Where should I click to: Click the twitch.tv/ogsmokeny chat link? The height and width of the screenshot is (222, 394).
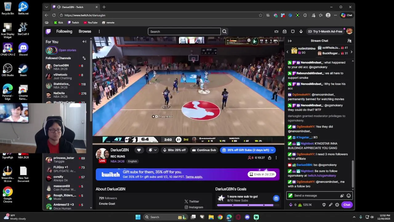tap(322, 176)
